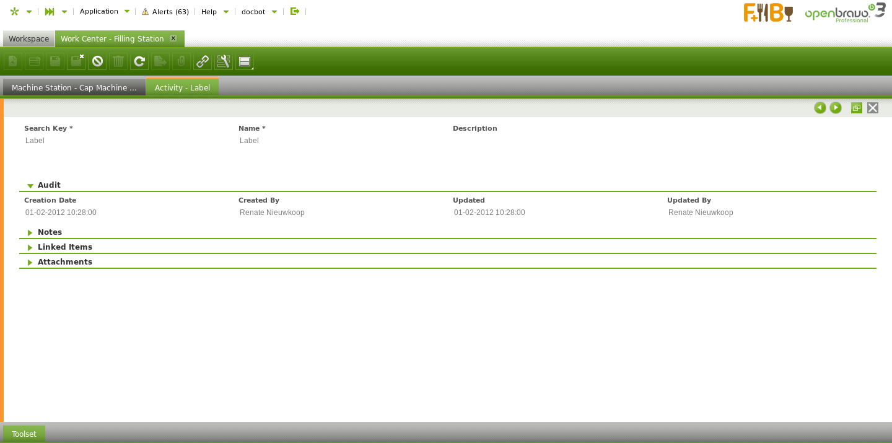The image size is (892, 443).
Task: Click the maximize form icon beside arrows
Action: 857,108
